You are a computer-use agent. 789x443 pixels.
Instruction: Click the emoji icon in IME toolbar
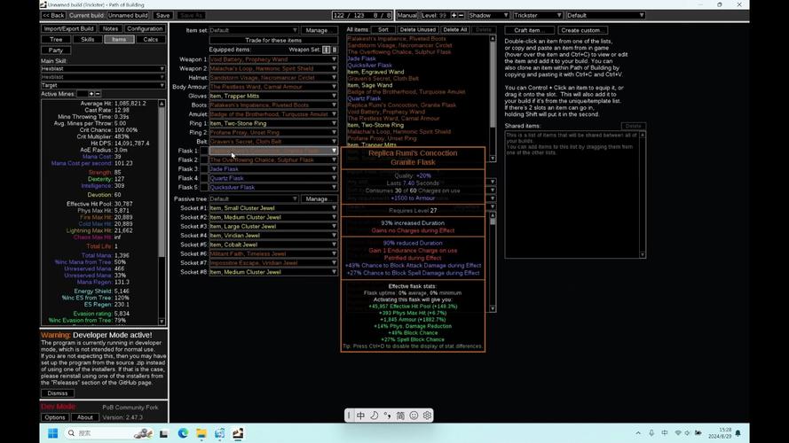tap(414, 416)
